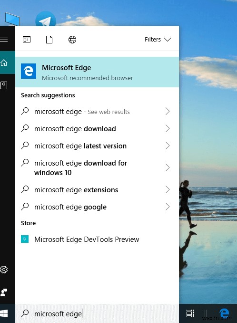
Task: Open the Settings gear in the sidebar
Action: point(4,270)
